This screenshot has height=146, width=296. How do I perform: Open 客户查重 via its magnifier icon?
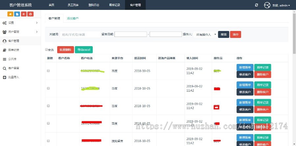point(5,68)
